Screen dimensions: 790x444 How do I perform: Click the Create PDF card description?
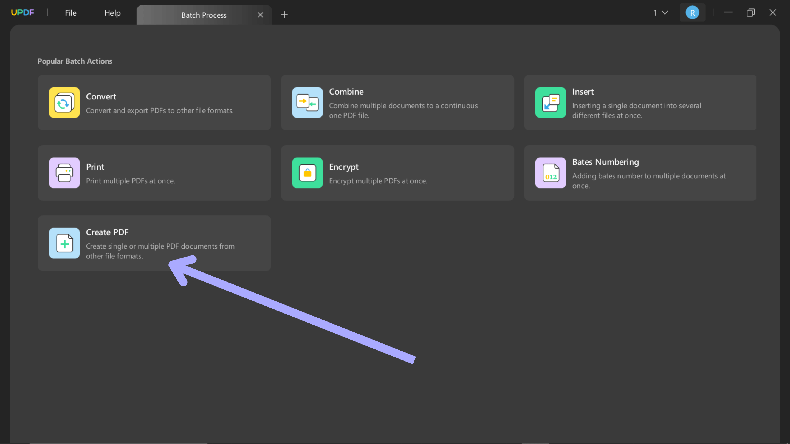160,251
